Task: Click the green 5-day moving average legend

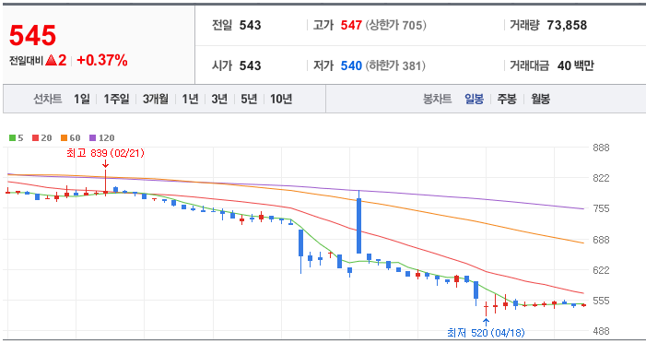Action: pos(17,138)
